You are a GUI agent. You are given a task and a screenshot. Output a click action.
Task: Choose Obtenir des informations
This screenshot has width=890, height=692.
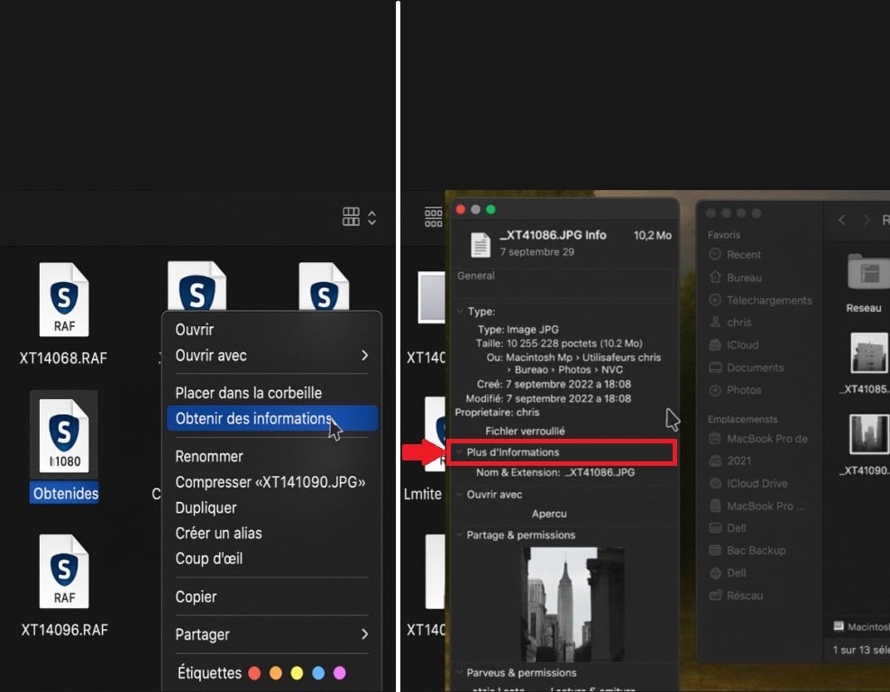253,418
